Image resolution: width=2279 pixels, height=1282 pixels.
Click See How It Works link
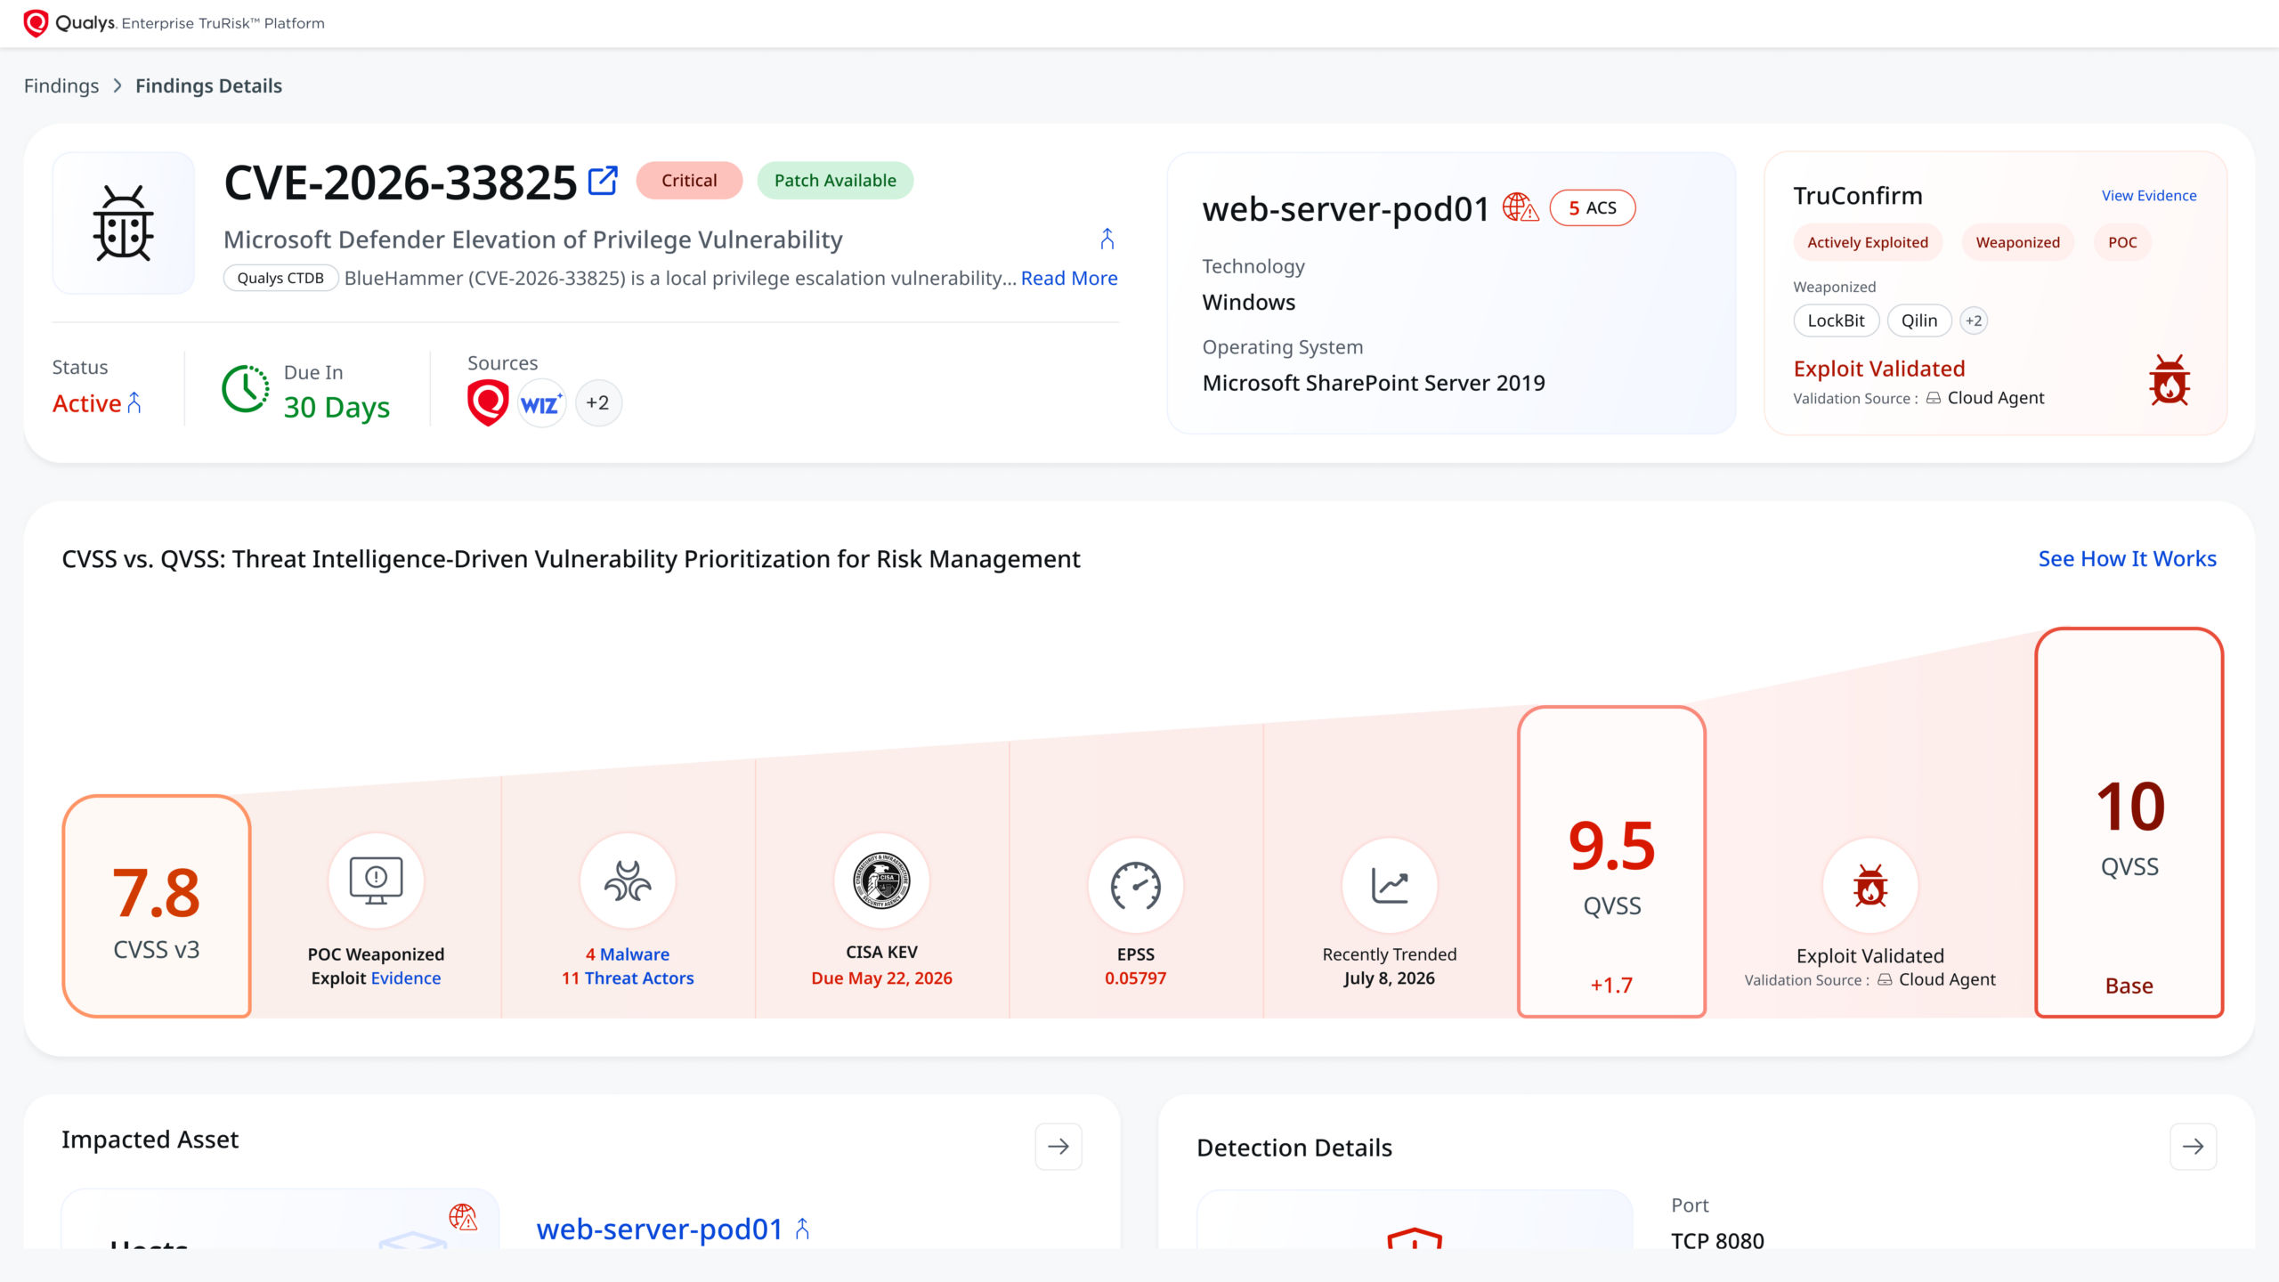[x=2127, y=559]
